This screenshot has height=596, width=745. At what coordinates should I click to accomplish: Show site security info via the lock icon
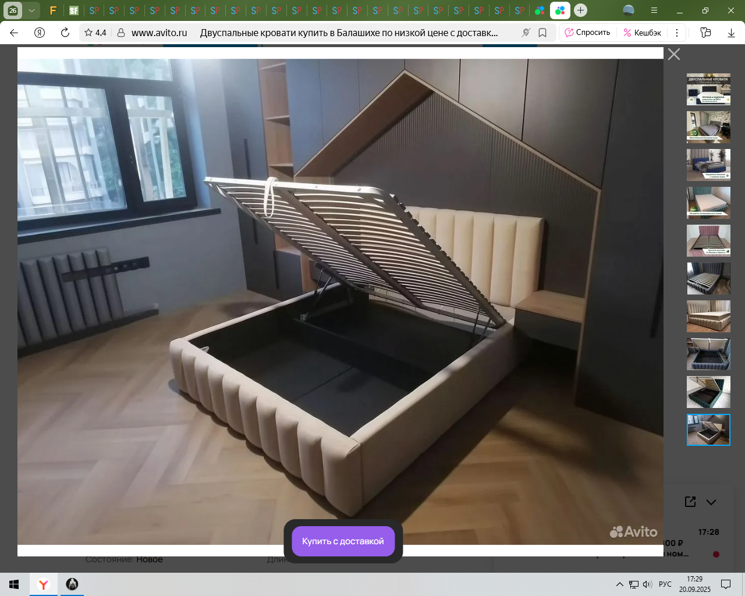tap(121, 33)
